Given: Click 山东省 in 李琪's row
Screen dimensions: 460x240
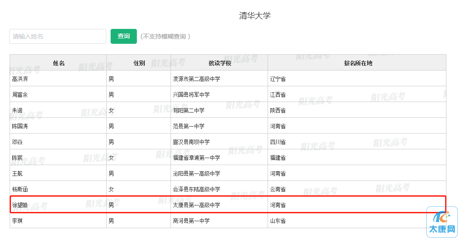Looking at the screenshot, I should tap(278, 221).
